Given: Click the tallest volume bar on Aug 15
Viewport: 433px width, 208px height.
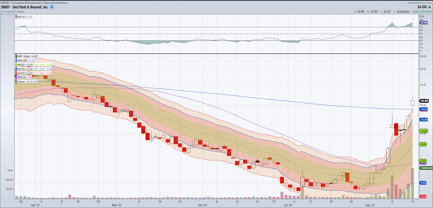Looking at the screenshot, I should click(x=413, y=183).
